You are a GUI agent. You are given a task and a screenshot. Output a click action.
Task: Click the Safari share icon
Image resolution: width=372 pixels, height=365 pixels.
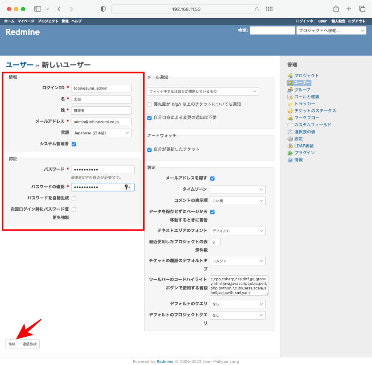(336, 9)
